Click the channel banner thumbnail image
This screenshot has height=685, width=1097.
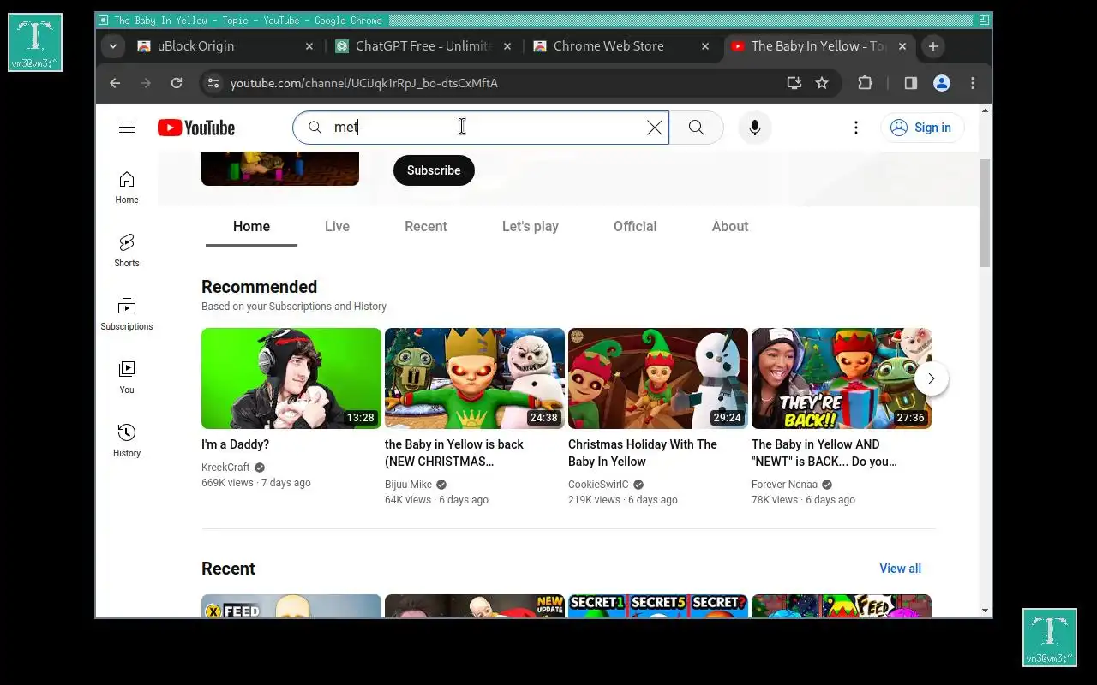tap(280, 169)
